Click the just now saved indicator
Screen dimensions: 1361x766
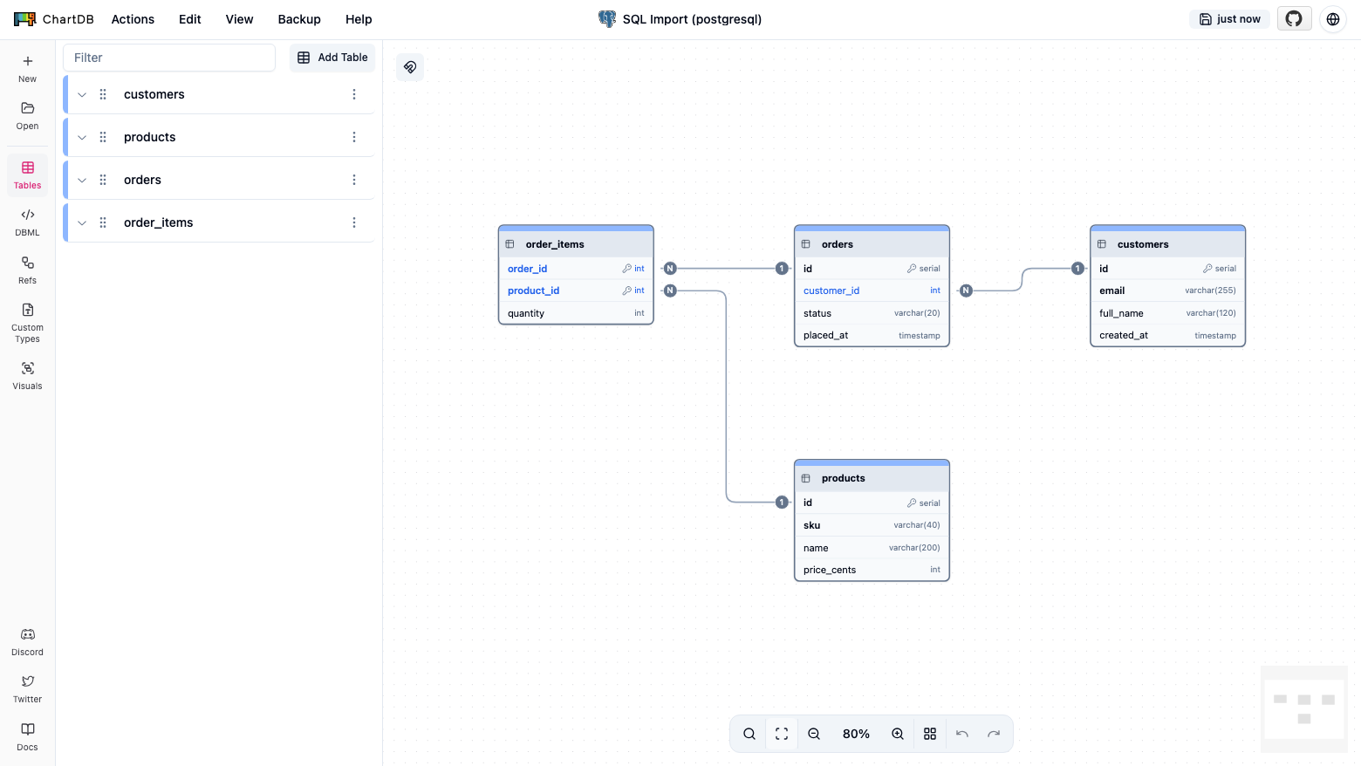[x=1230, y=19]
